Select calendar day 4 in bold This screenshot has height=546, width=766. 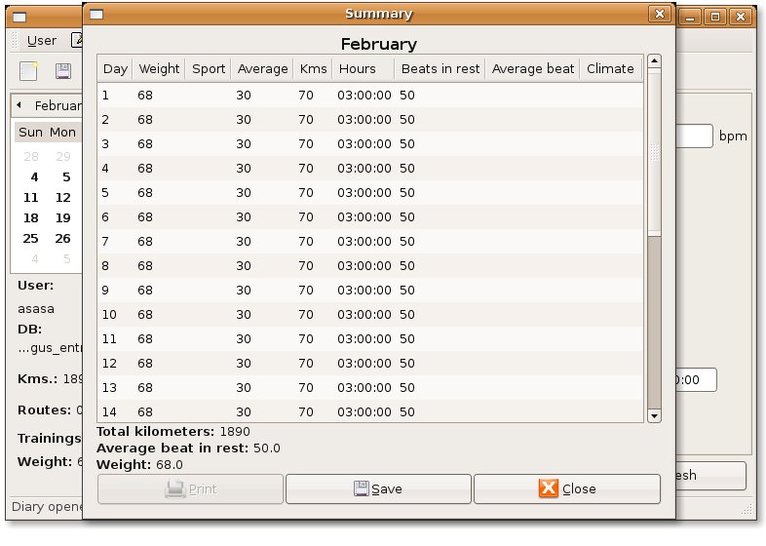(x=34, y=176)
